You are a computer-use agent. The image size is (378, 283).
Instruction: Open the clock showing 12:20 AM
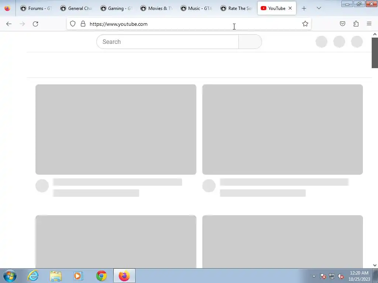[359, 276]
